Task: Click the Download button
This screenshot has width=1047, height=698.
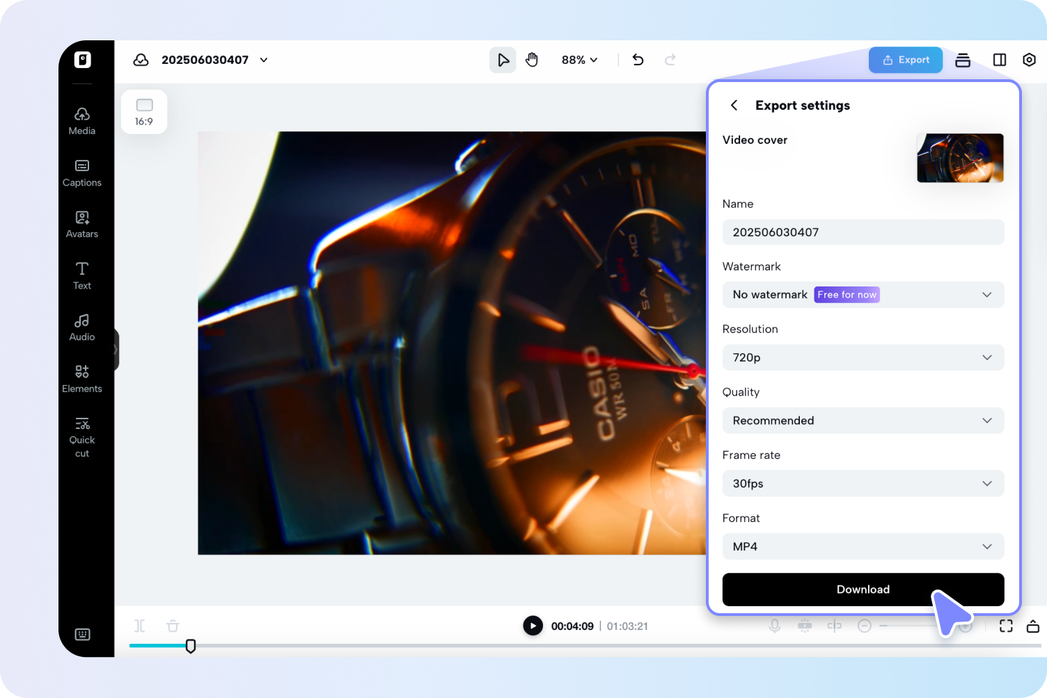Action: 863,590
